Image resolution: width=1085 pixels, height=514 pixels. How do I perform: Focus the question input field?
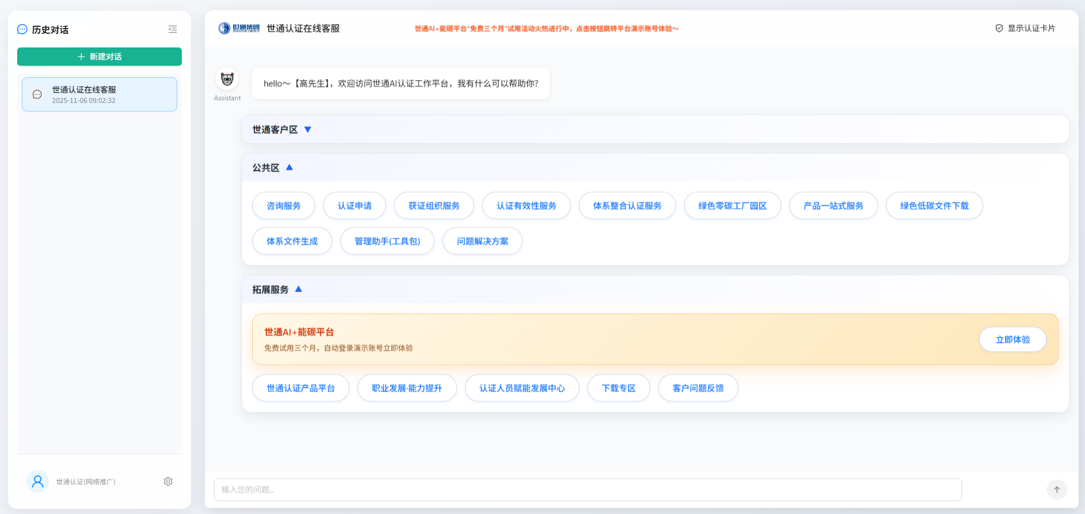point(588,489)
